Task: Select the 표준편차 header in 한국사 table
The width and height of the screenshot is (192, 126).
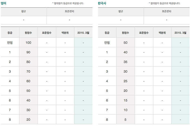Action: pos(166,11)
